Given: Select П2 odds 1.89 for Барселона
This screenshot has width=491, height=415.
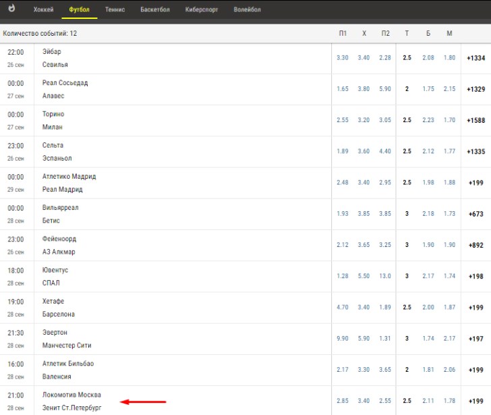Looking at the screenshot, I should 385,307.
